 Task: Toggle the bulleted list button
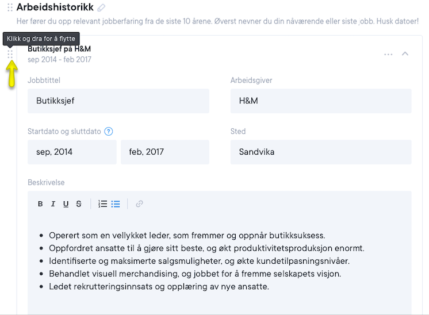click(116, 204)
